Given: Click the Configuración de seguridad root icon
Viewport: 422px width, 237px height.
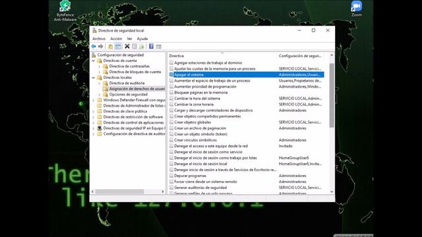Looking at the screenshot, I should [94, 55].
